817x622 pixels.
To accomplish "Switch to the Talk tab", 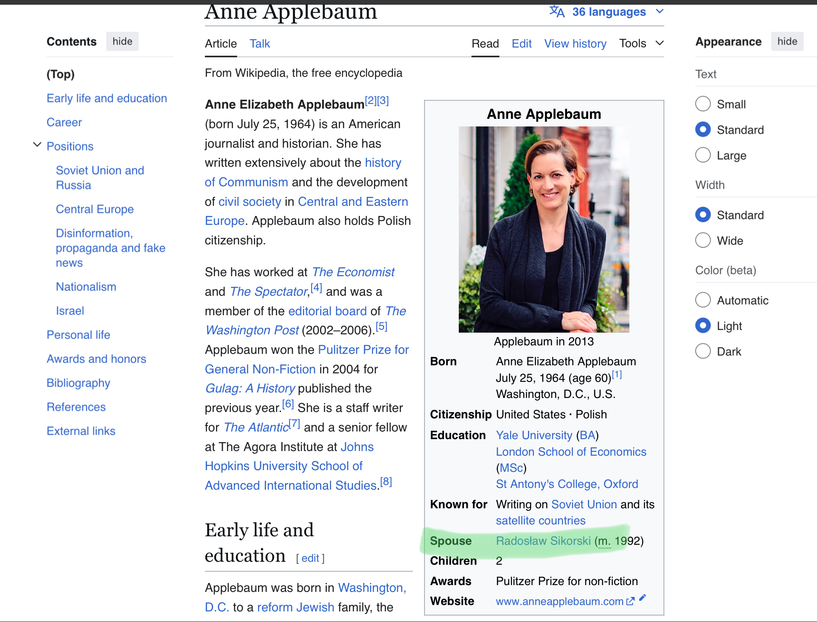I will point(259,44).
